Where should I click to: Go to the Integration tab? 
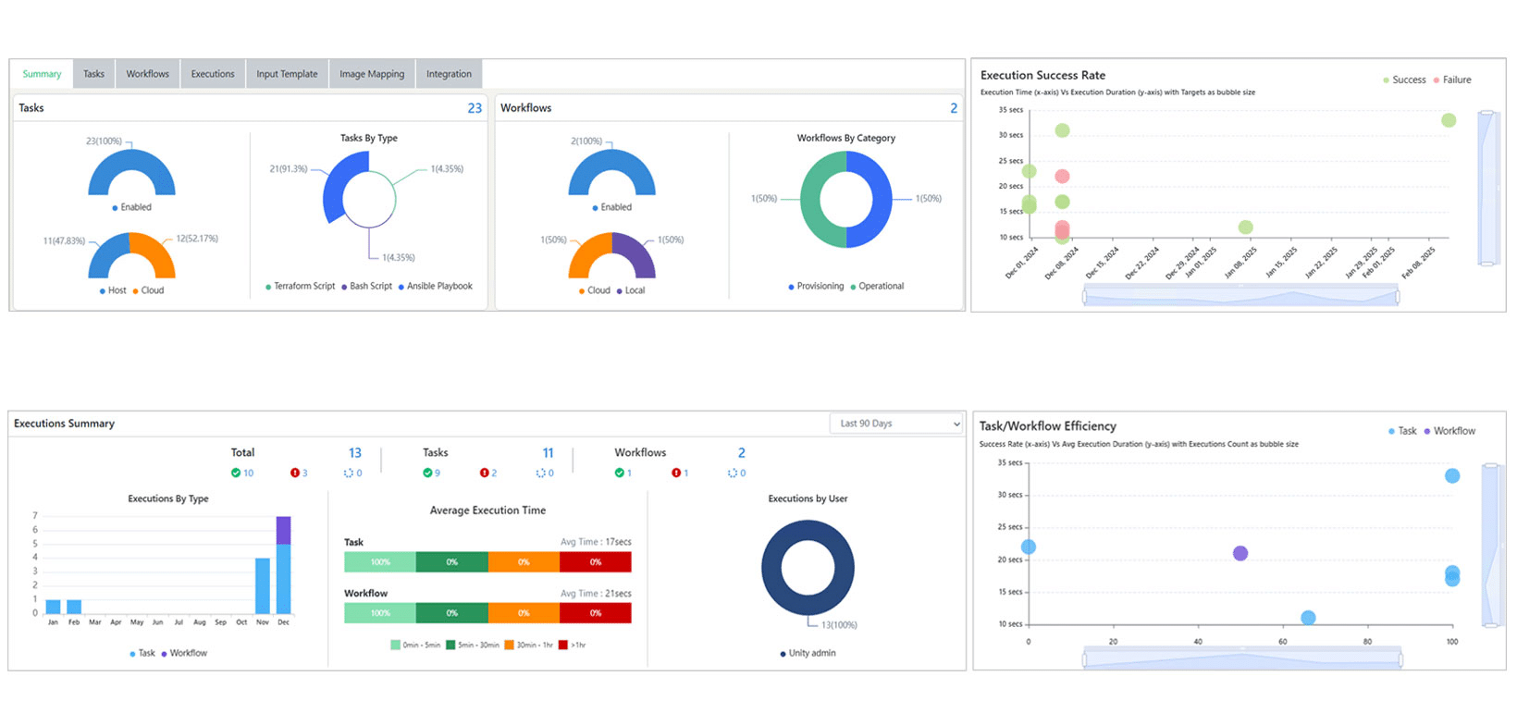(449, 74)
